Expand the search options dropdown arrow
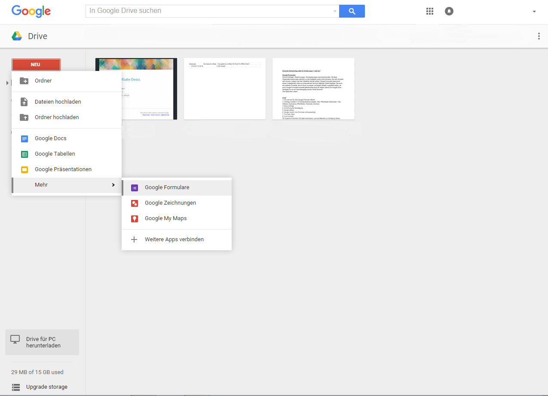Image resolution: width=548 pixels, height=396 pixels. click(335, 11)
